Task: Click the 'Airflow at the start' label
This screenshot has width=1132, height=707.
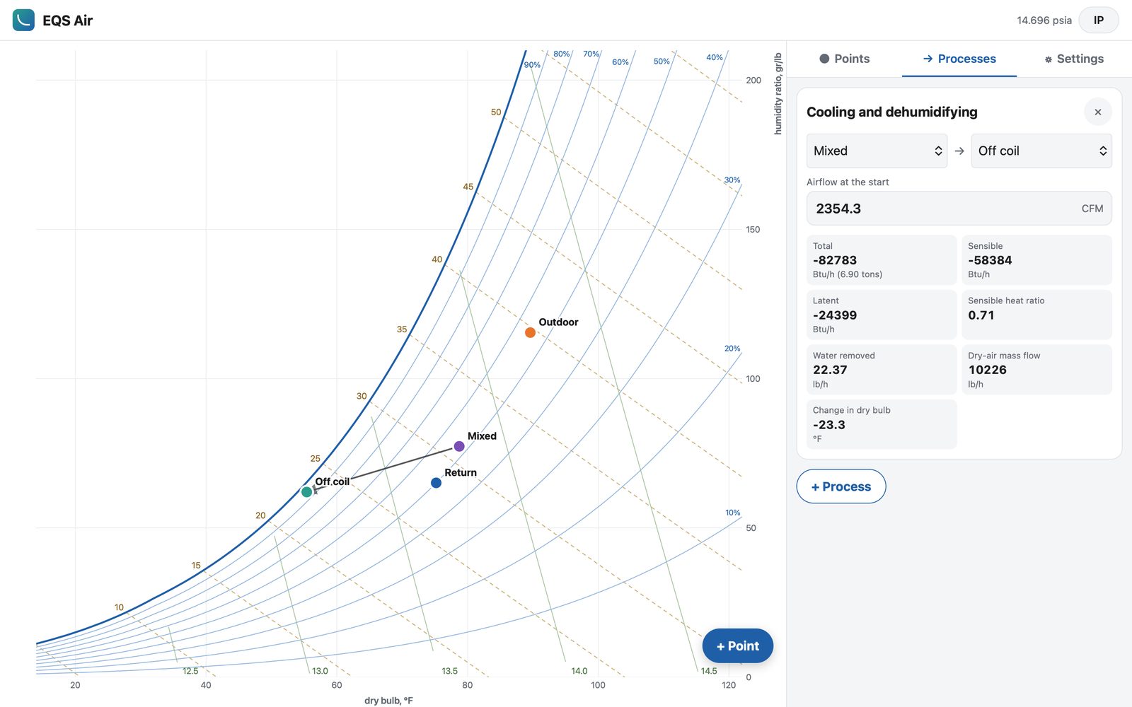Action: coord(848,182)
